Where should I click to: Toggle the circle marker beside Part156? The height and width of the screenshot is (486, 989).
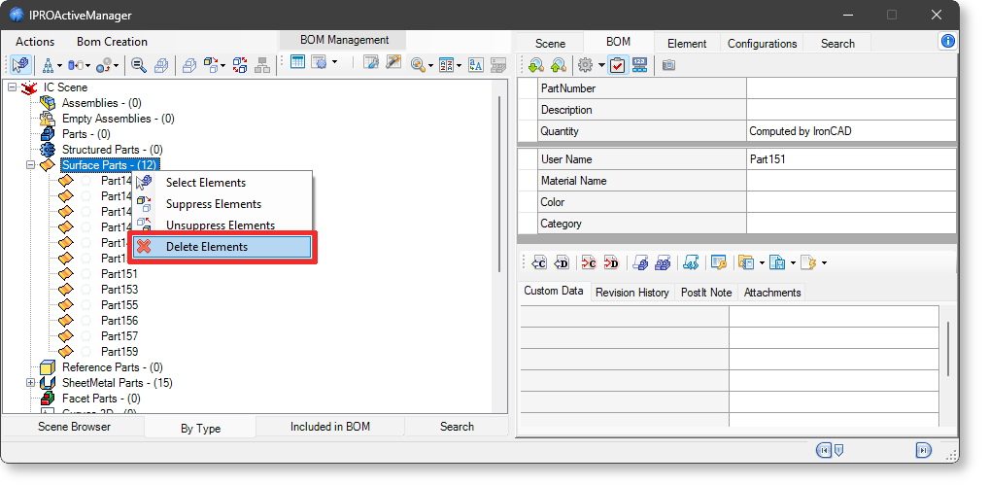86,321
